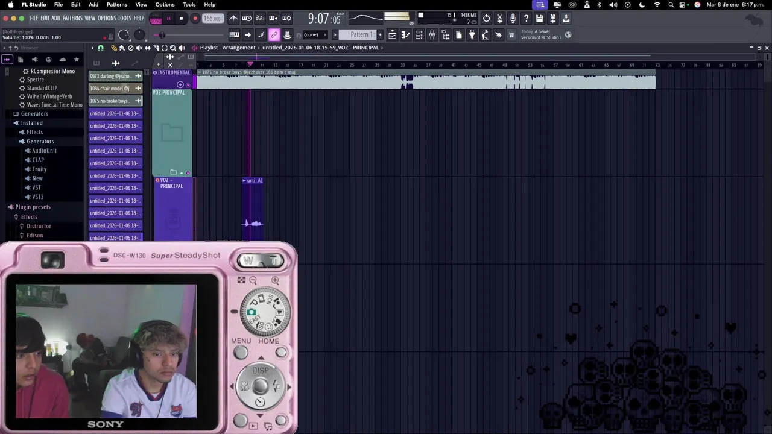This screenshot has height=434, width=772.
Task: Toggle the PAT/SONG mode switch
Action: (x=156, y=19)
